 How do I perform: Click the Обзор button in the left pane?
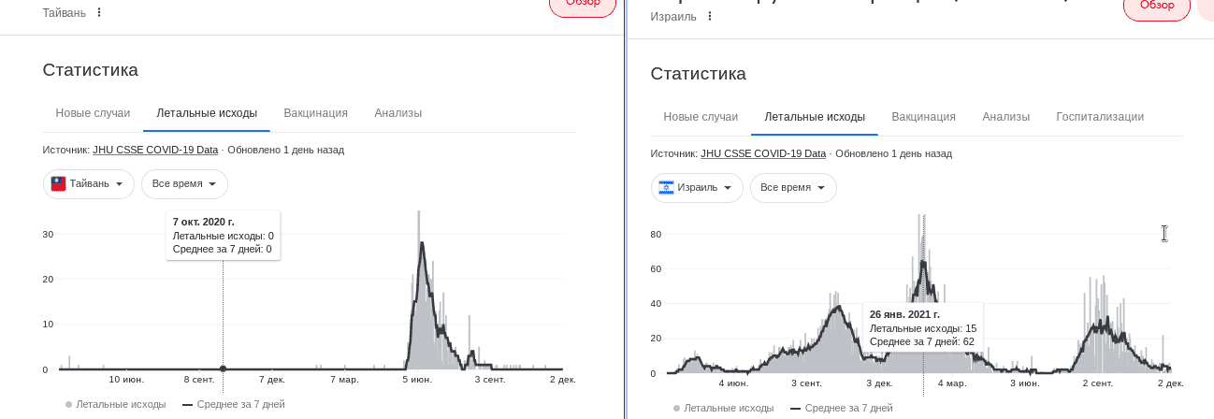(582, 5)
